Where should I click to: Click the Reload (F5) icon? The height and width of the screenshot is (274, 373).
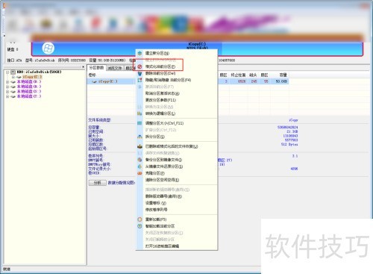[x=140, y=219]
